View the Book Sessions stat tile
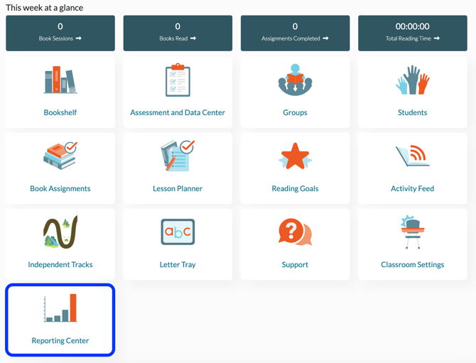This screenshot has height=363, width=476. 60,33
